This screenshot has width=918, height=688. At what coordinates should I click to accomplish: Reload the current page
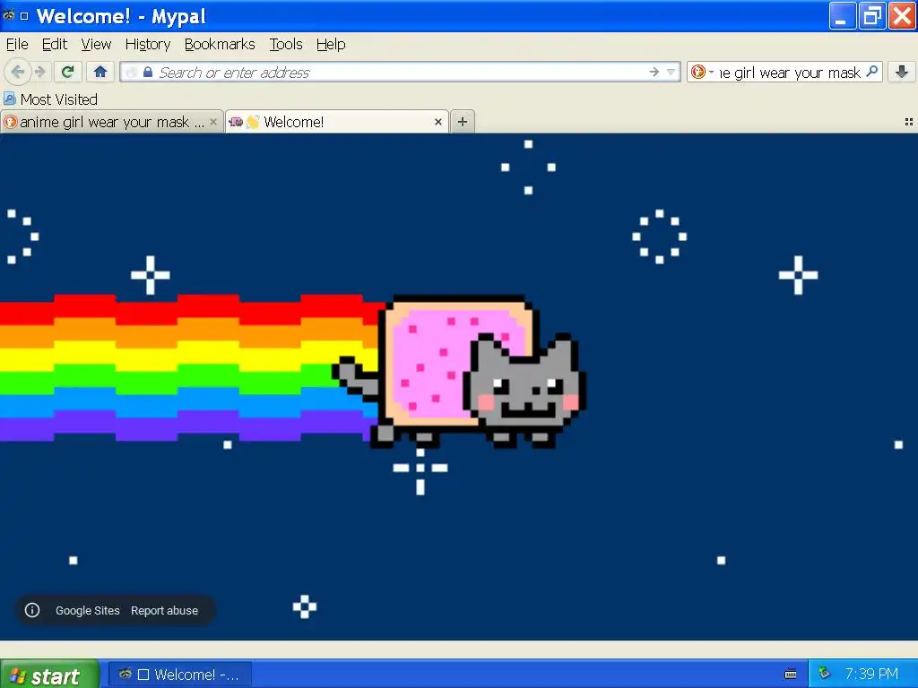(x=67, y=72)
